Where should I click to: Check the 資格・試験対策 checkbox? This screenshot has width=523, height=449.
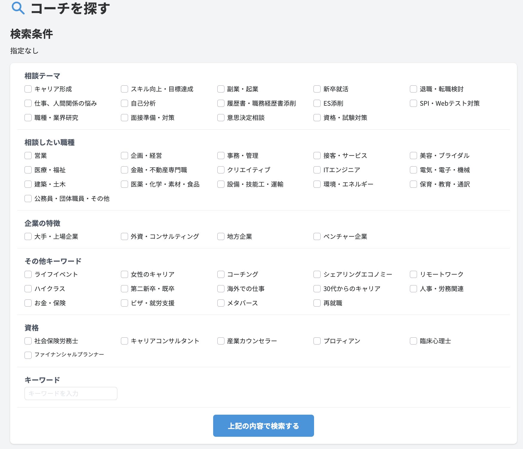click(x=317, y=118)
